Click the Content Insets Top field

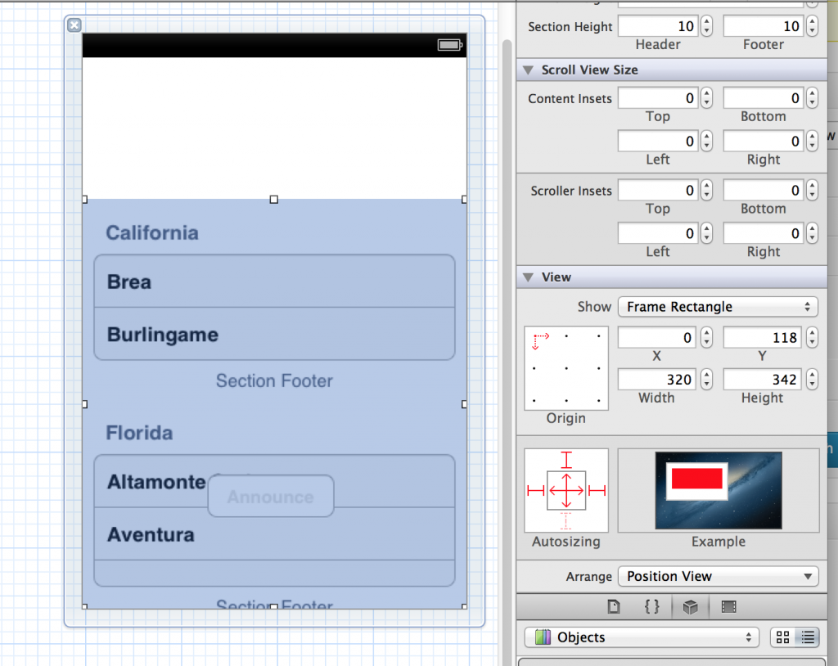[658, 98]
